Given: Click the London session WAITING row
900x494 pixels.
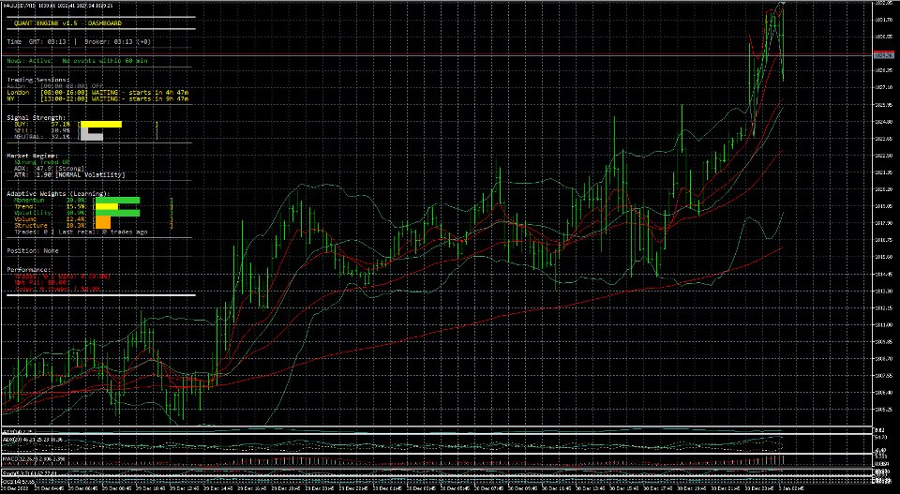Looking at the screenshot, I should coord(97,93).
